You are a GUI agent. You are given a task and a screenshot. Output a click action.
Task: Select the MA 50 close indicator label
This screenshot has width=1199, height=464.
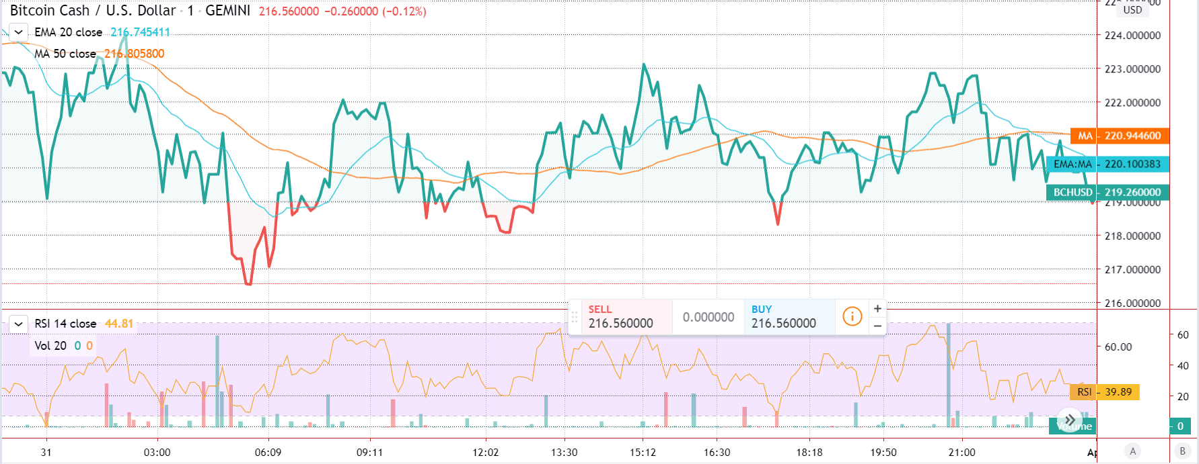(65, 54)
